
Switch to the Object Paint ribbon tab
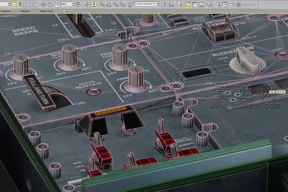(46, 11)
